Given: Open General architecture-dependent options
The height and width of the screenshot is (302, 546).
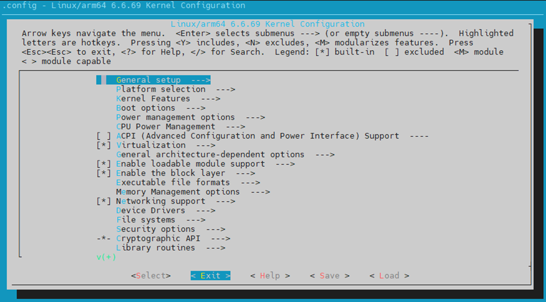Looking at the screenshot, I should pos(225,154).
